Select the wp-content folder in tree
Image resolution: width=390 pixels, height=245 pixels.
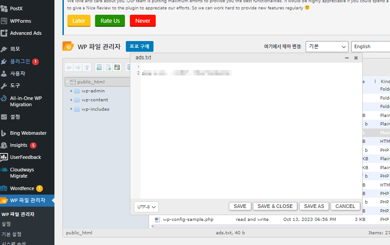pyautogui.click(x=95, y=100)
